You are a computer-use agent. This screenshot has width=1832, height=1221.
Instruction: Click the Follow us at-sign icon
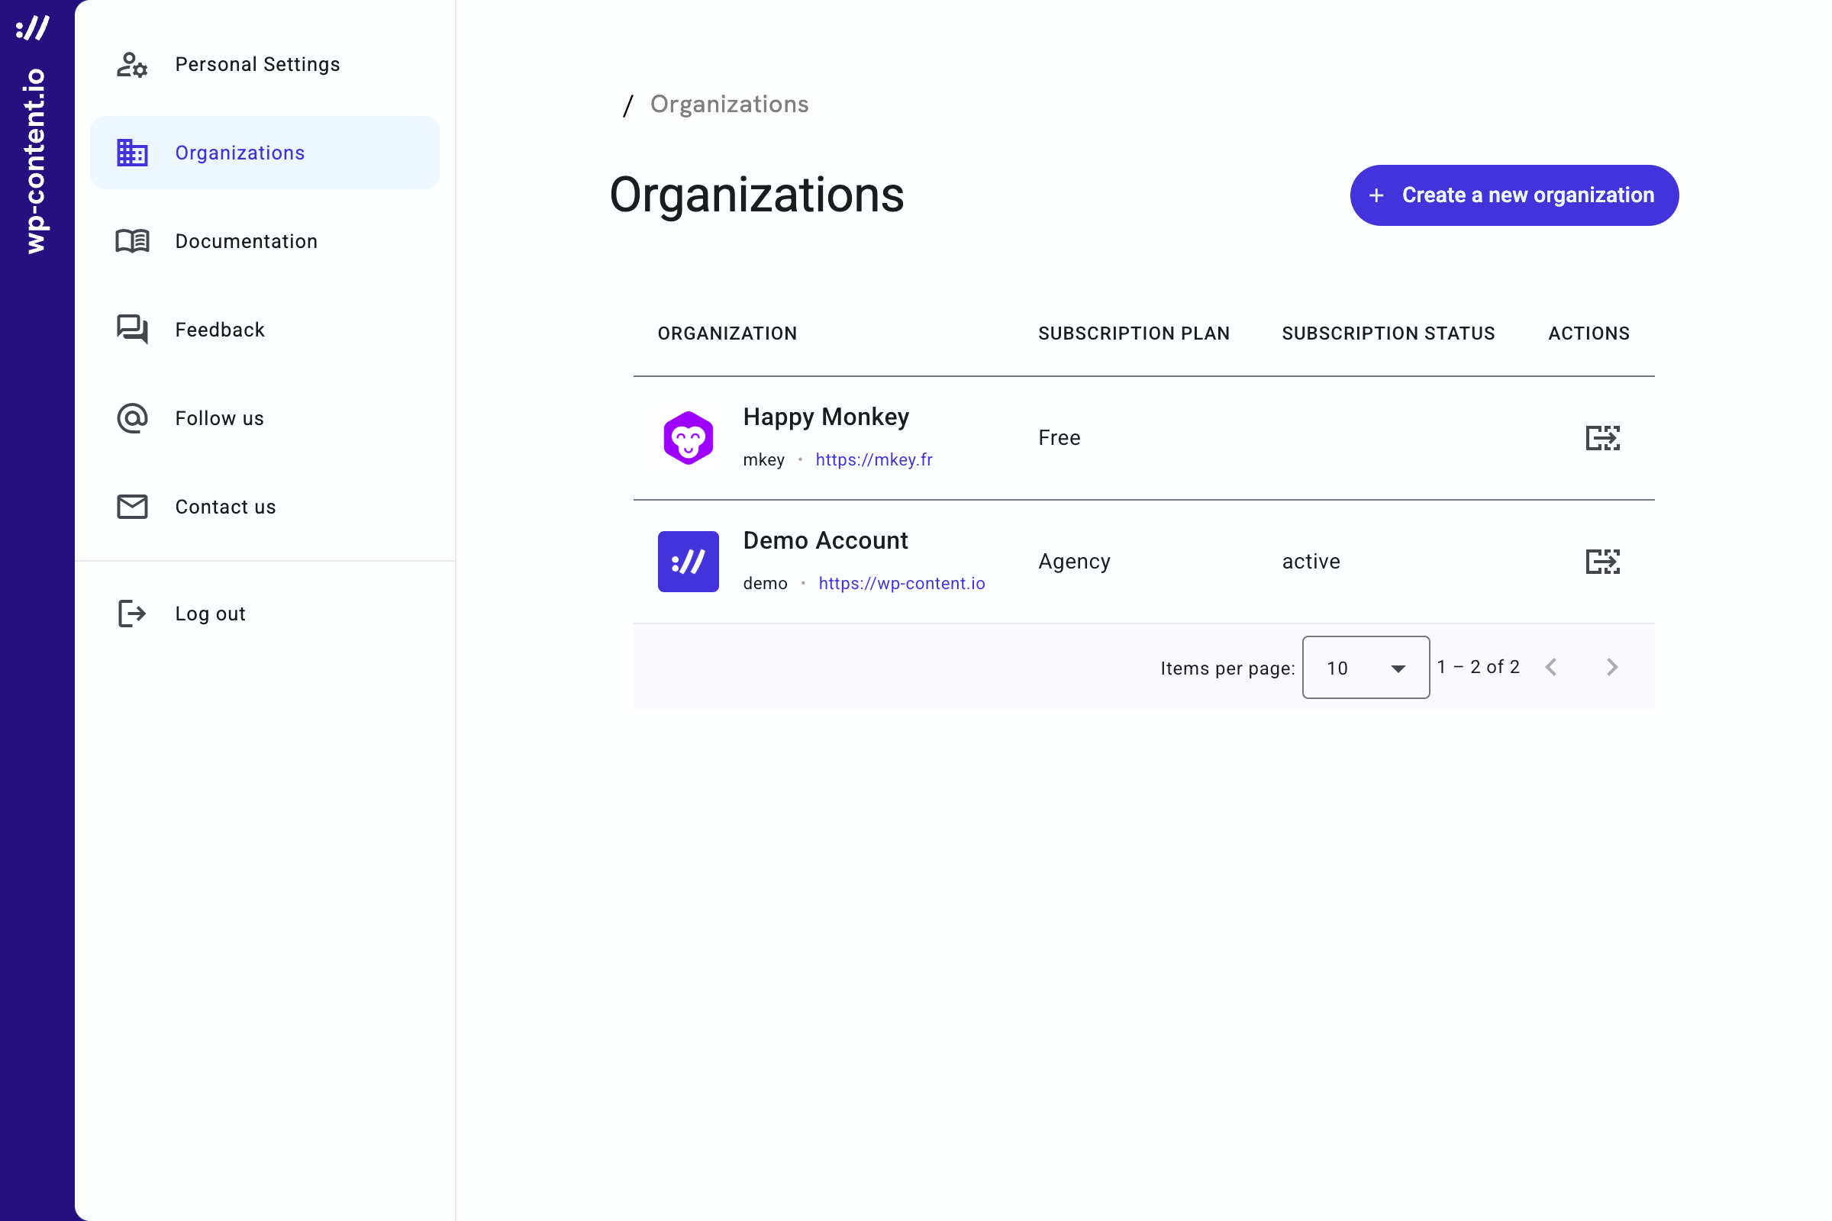point(131,418)
